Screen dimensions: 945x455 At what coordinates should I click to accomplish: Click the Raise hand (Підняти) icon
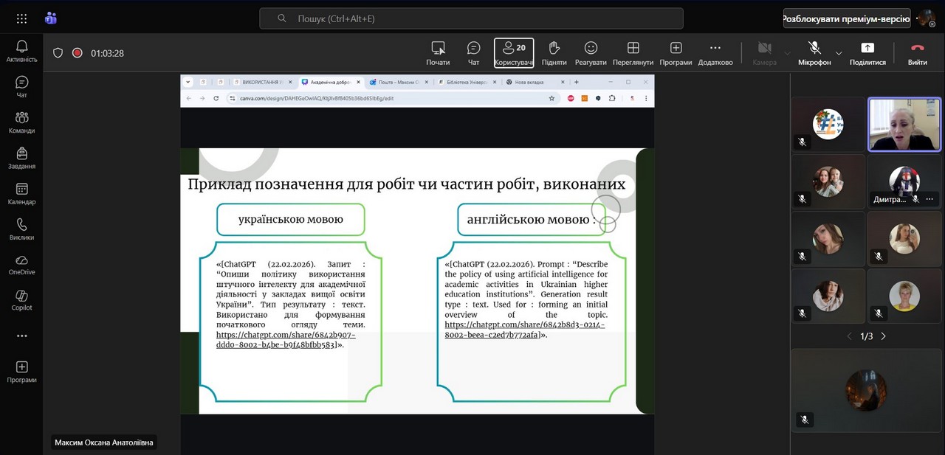[554, 52]
